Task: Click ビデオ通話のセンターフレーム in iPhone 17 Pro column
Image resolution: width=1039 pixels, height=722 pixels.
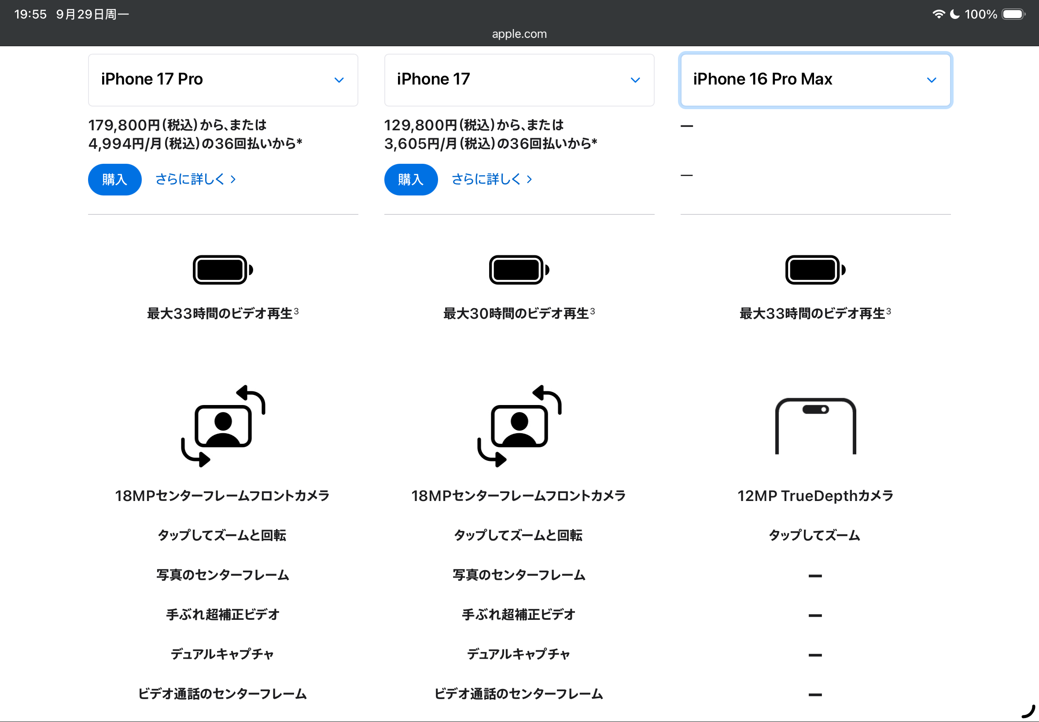Action: [222, 693]
